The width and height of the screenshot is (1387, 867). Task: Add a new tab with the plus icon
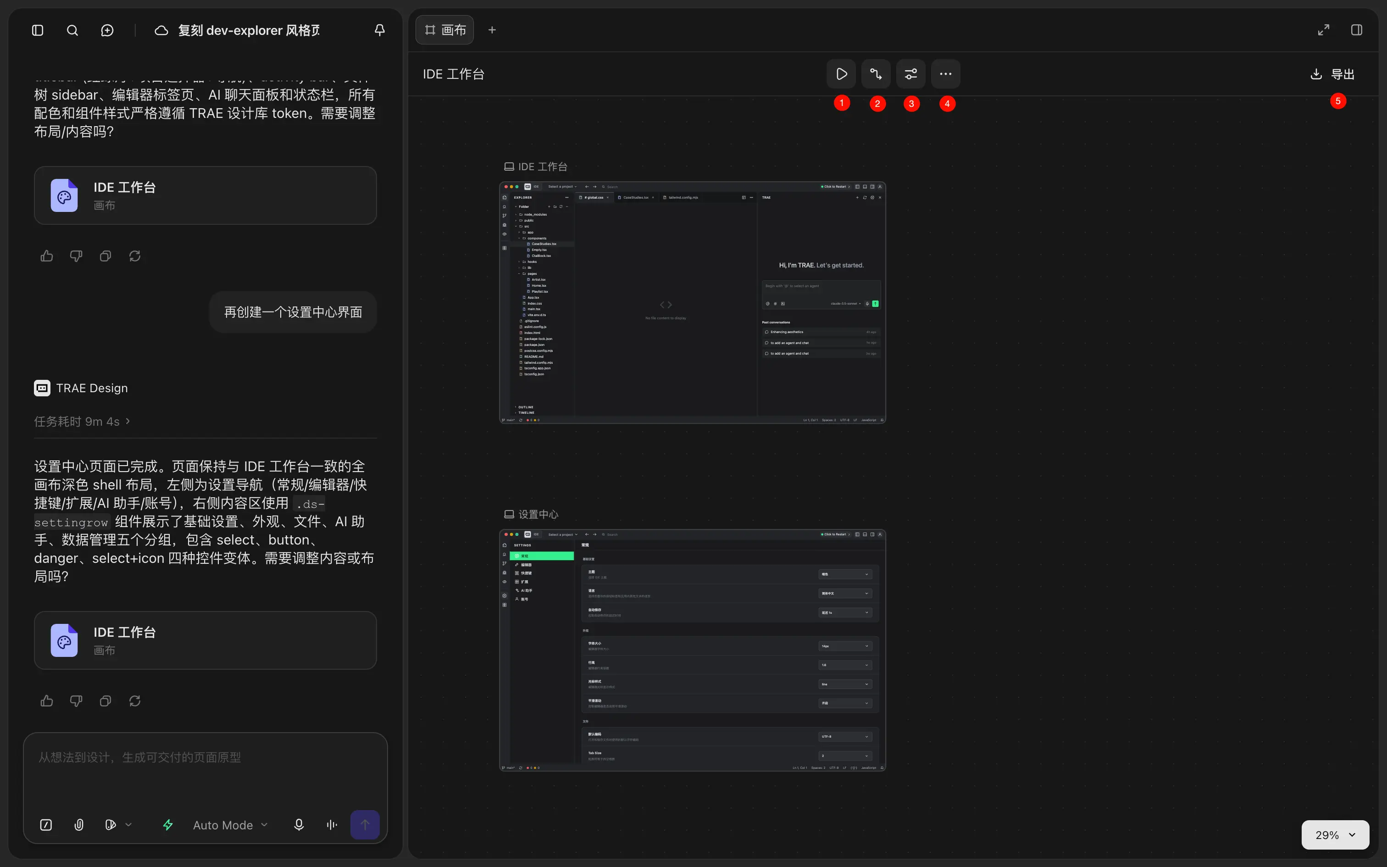[492, 30]
